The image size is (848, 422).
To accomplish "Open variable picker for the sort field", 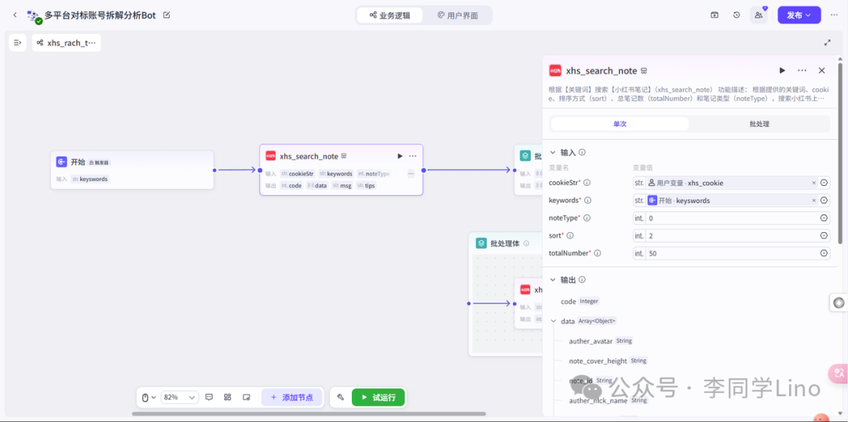I will pos(824,235).
